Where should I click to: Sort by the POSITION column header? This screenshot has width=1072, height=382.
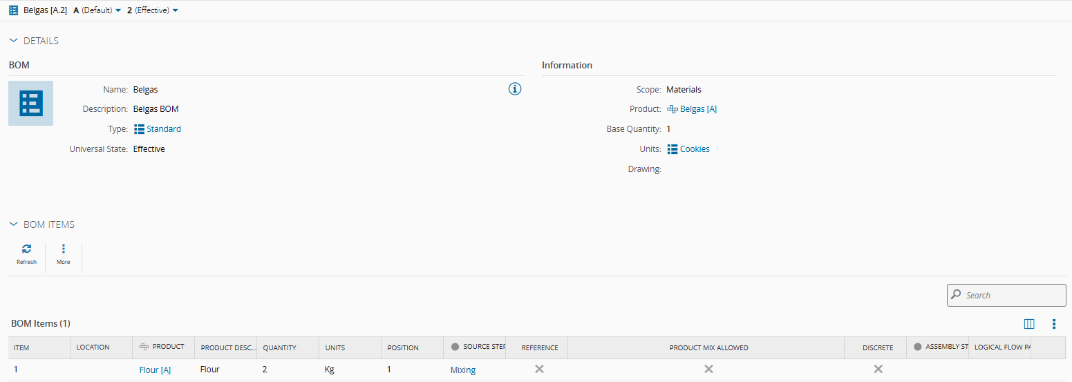pyautogui.click(x=413, y=347)
